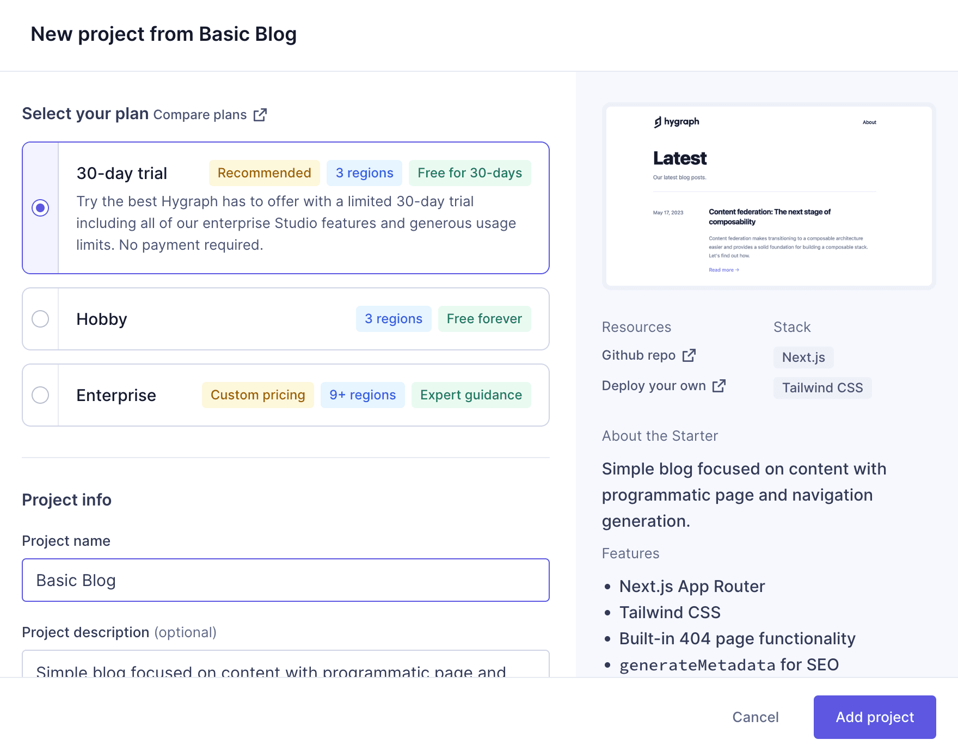The height and width of the screenshot is (752, 958).
Task: Select the 30-day trial radio button
Action: (40, 208)
